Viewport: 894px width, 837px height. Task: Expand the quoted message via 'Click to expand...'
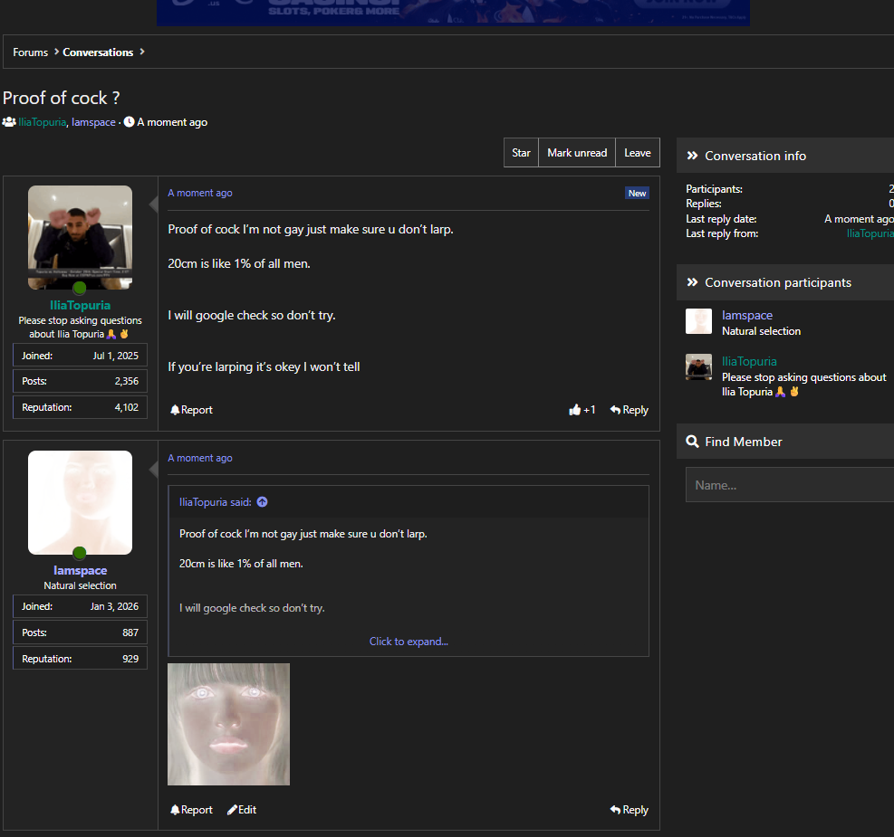click(x=409, y=642)
